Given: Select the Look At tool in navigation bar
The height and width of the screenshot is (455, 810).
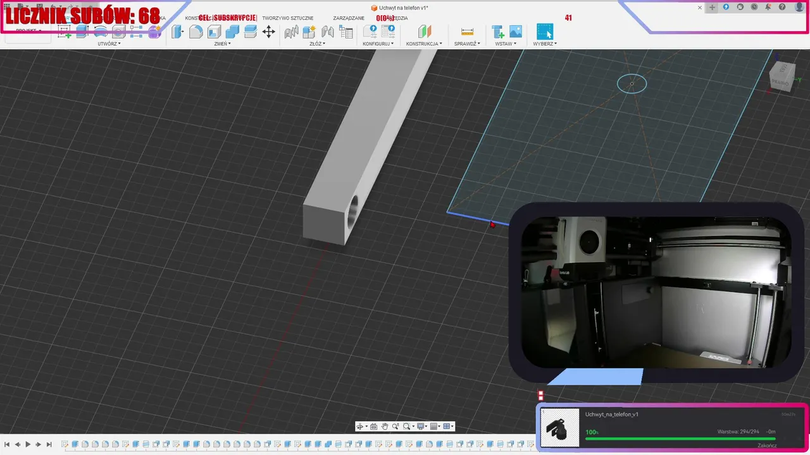Looking at the screenshot, I should (373, 427).
